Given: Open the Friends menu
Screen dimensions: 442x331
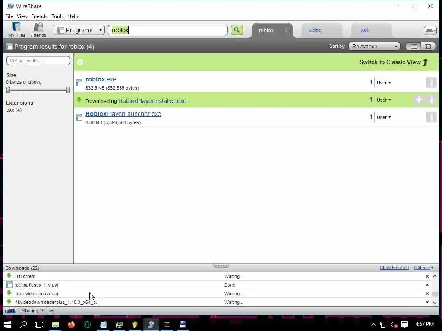Looking at the screenshot, I should [x=39, y=16].
